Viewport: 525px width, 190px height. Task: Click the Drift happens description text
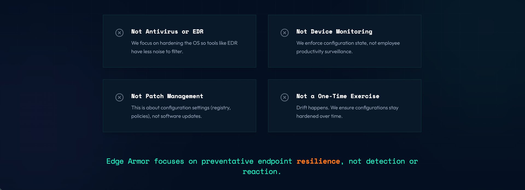[347, 112]
